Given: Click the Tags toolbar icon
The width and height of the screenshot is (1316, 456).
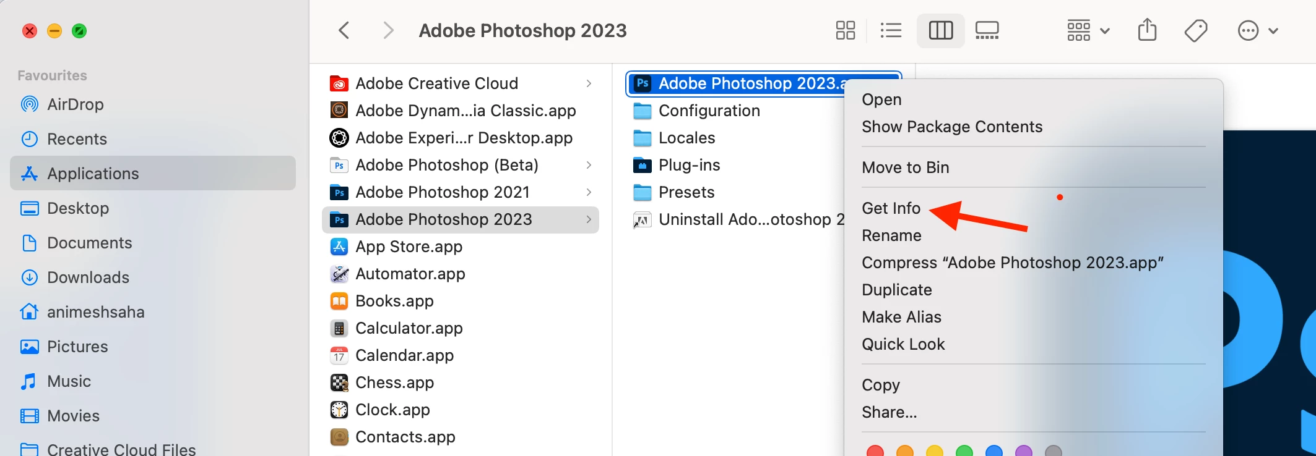Looking at the screenshot, I should pyautogui.click(x=1196, y=30).
